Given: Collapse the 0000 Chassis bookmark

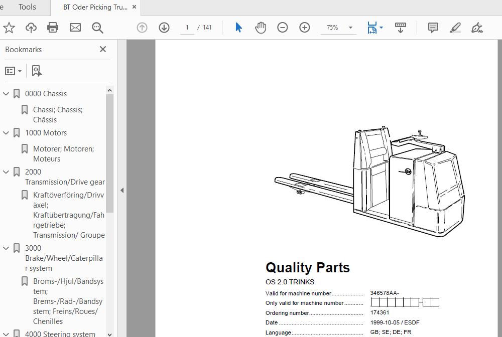Looking at the screenshot, I should coord(6,94).
